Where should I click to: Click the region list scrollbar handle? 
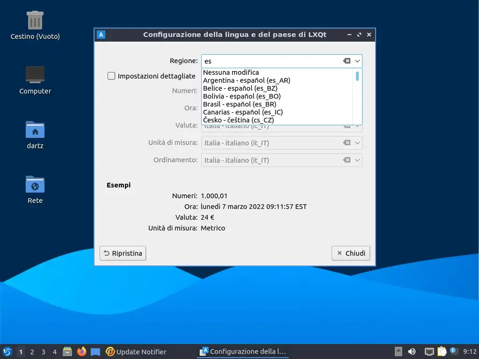(357, 76)
